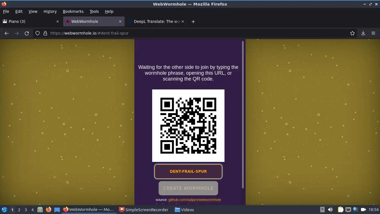Open the tracking protection shield icon

(x=38, y=33)
